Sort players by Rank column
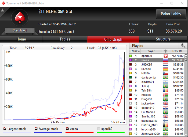 135,51
